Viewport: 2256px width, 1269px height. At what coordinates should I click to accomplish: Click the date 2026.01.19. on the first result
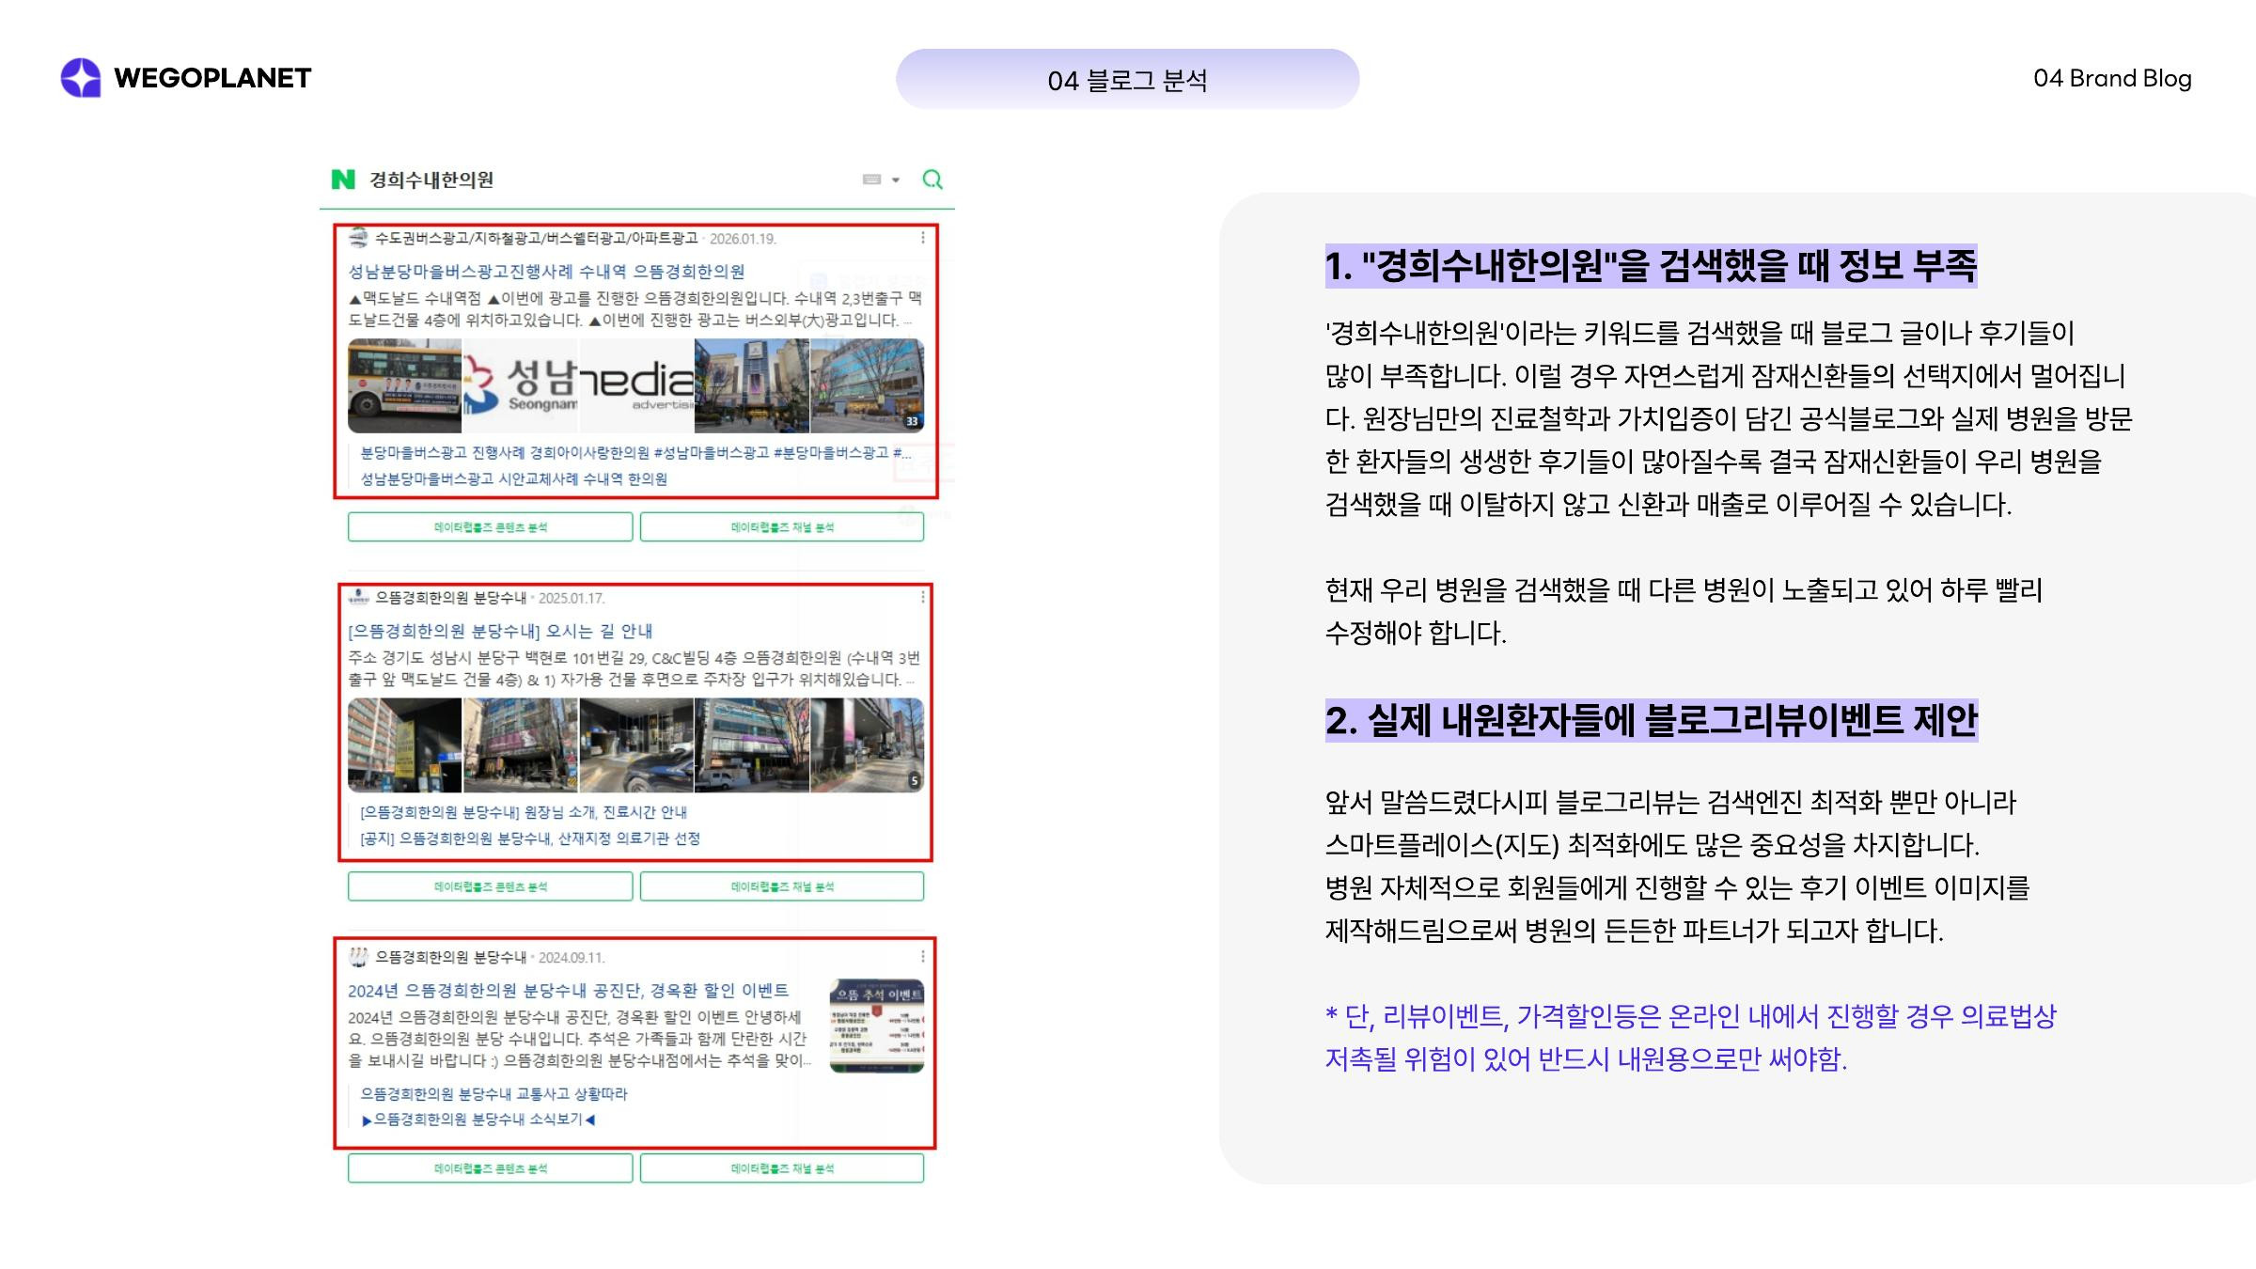(743, 239)
